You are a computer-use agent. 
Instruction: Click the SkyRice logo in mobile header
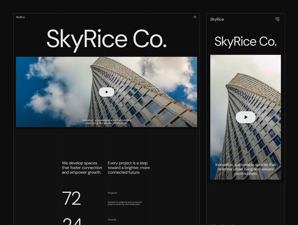click(217, 19)
